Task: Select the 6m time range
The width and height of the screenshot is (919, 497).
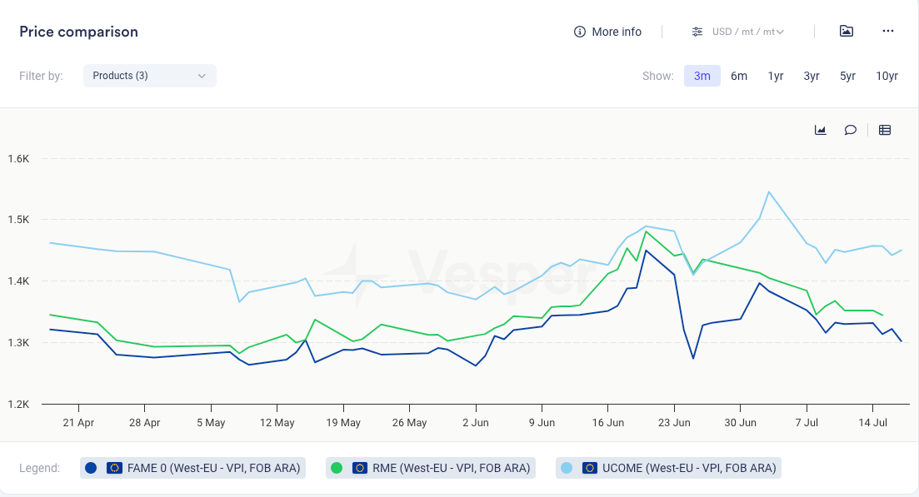Action: pos(739,76)
